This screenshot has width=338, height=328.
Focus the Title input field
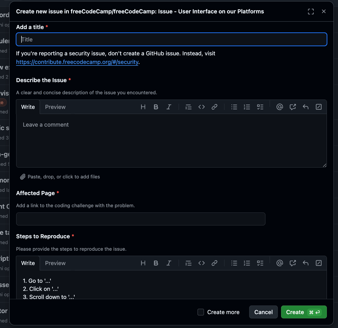point(172,39)
